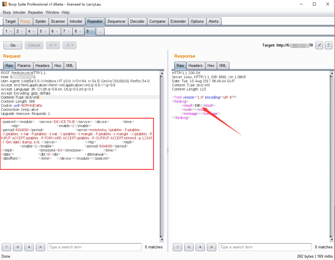335x260 pixels.
Task: Switch to the Scanner tool tab
Action: [x=58, y=21]
